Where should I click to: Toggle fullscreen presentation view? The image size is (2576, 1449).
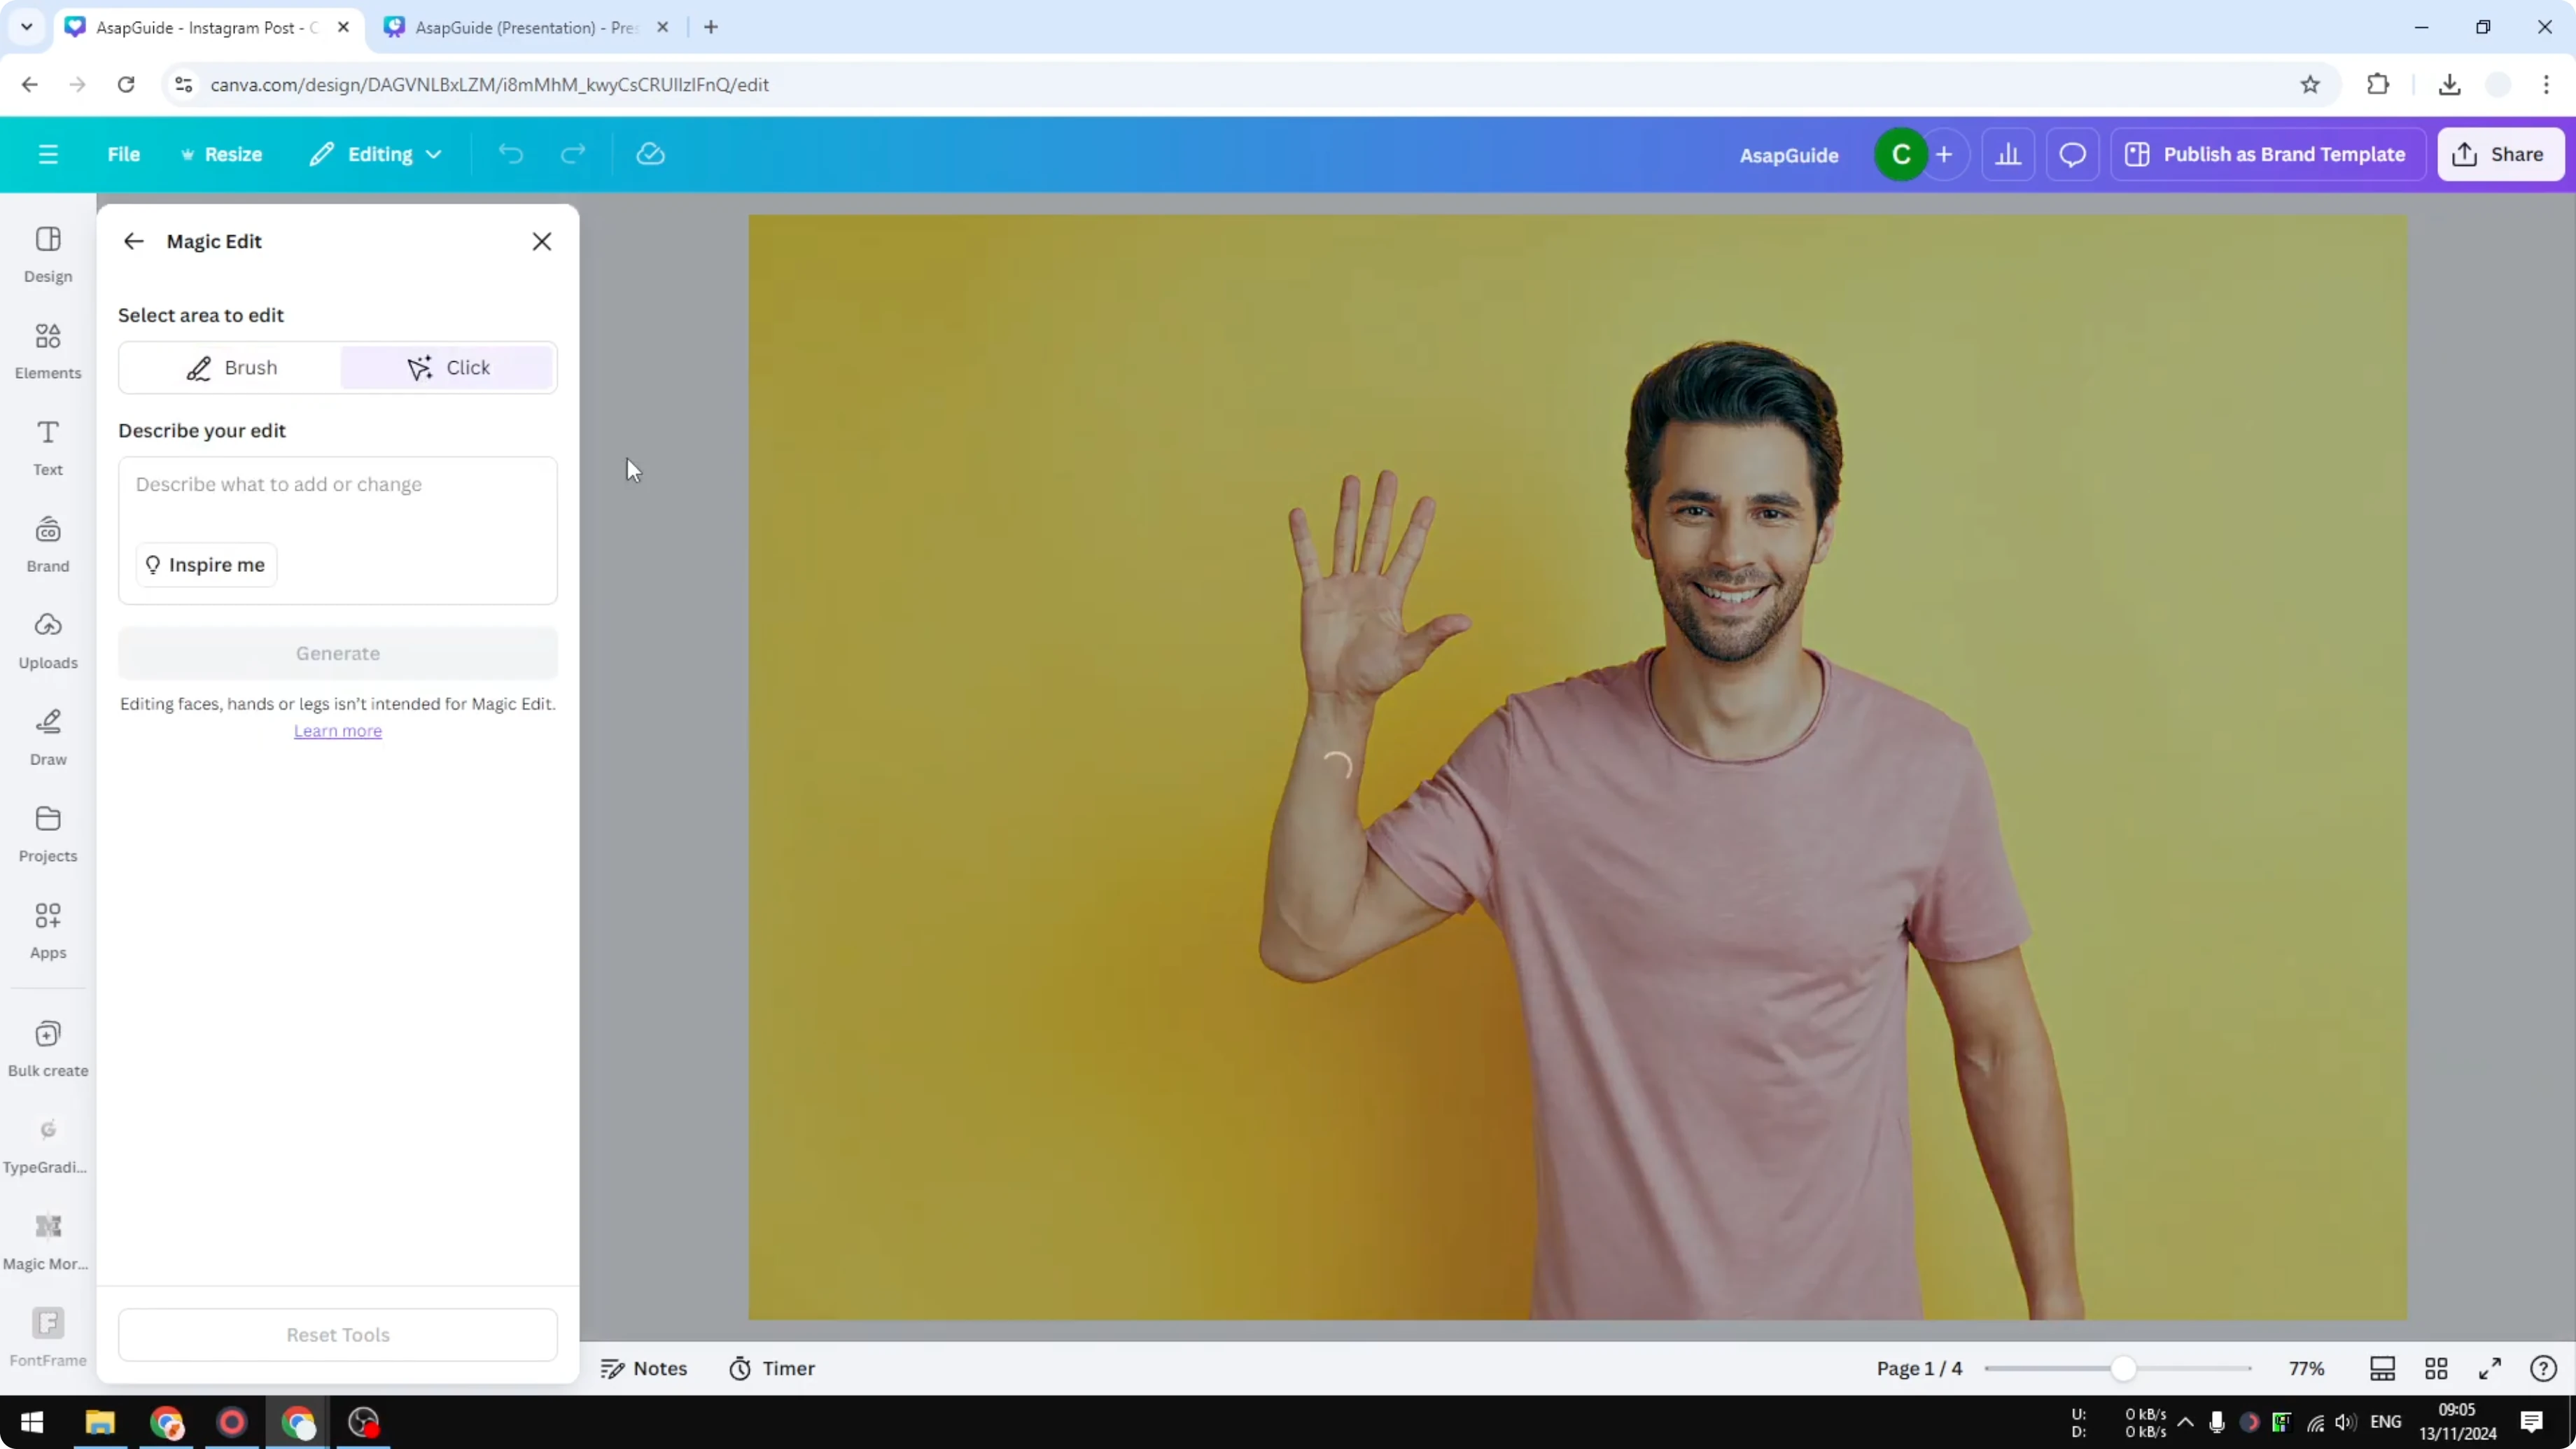[2491, 1368]
